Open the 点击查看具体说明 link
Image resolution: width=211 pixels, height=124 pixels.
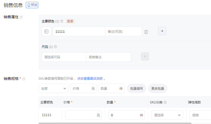point(90,79)
